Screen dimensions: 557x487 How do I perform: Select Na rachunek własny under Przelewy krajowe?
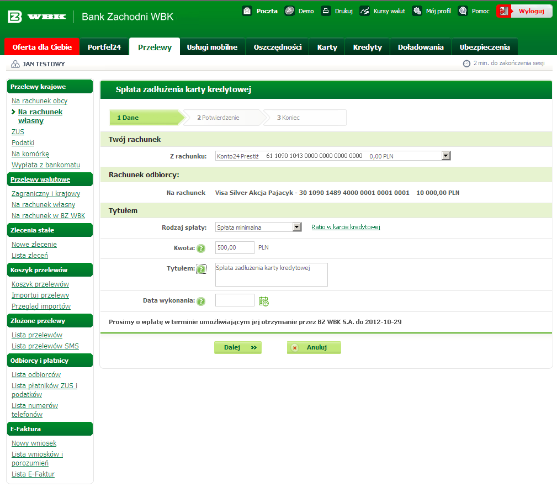[x=40, y=116]
